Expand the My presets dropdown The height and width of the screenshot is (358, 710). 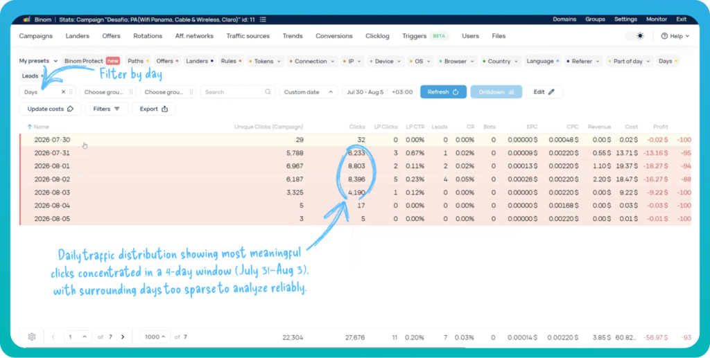point(39,61)
